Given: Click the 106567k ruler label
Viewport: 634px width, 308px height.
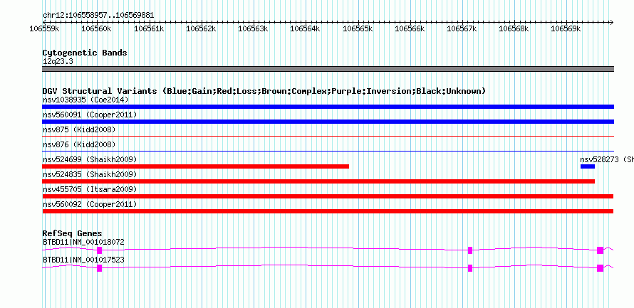Looking at the screenshot, I should click(x=462, y=28).
